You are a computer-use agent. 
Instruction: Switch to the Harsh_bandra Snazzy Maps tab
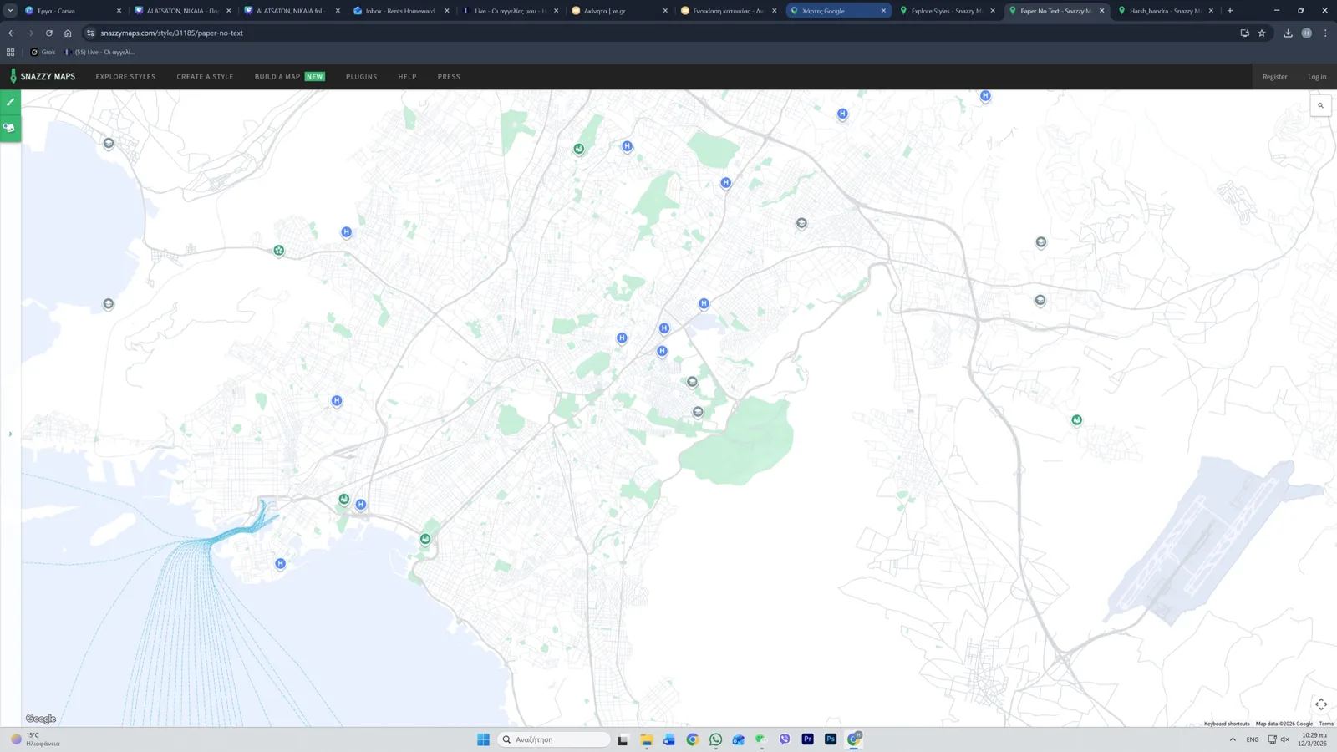pos(1165,11)
